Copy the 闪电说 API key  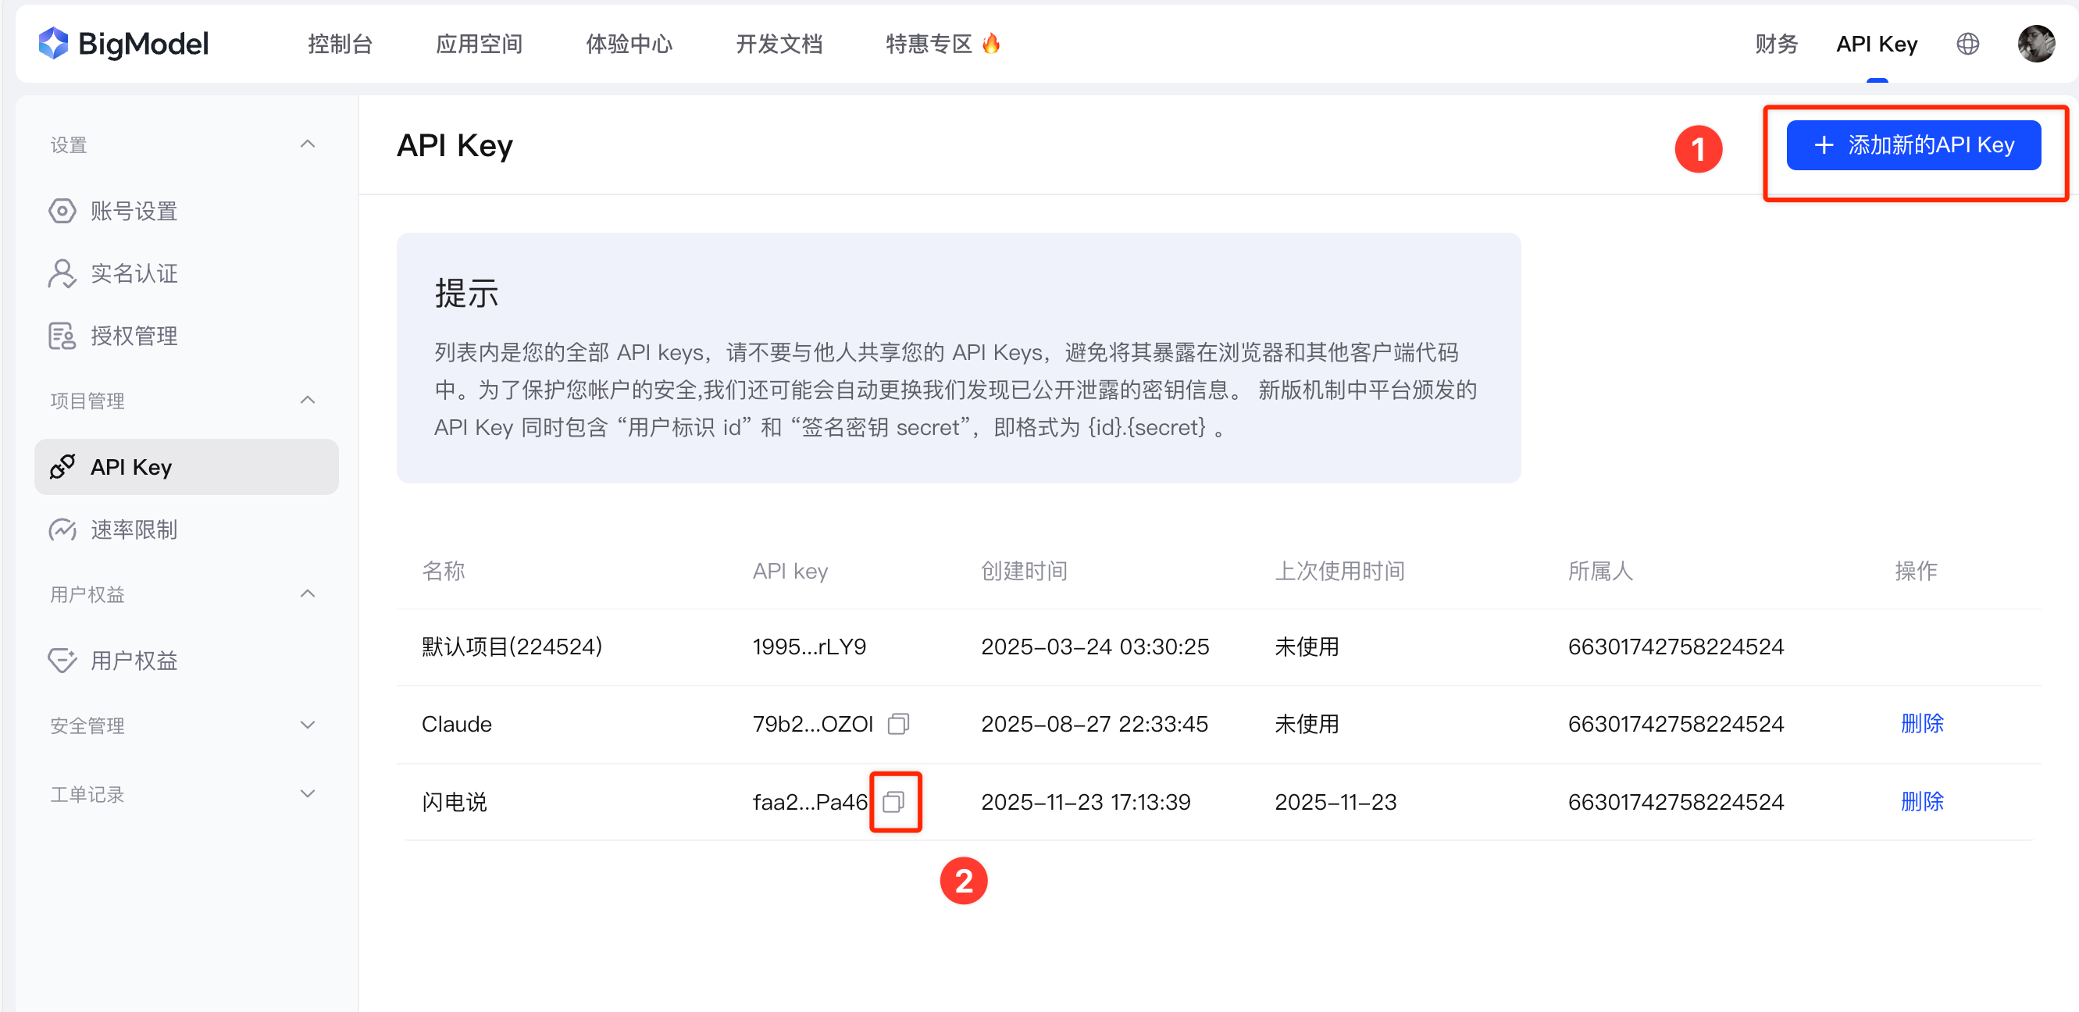(x=893, y=801)
